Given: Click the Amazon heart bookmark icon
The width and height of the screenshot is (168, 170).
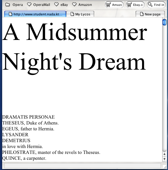Looking at the screenshot, I should pos(74,5).
